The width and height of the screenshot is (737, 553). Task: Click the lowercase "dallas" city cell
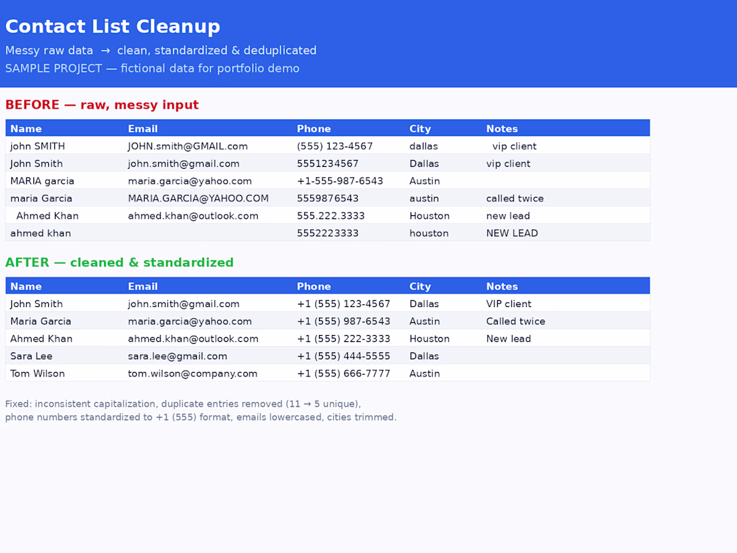tap(423, 145)
